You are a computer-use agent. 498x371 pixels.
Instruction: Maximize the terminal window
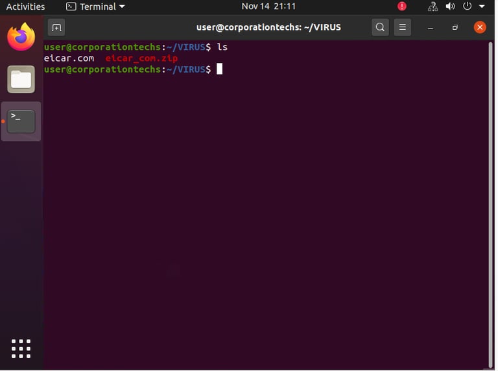(455, 28)
